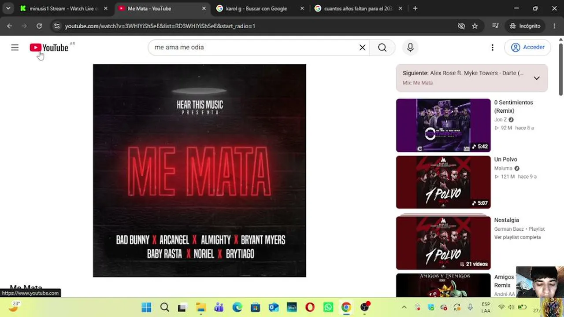Change the ESP LAA keyboard language
Screen dimensions: 564x317
tap(486, 307)
